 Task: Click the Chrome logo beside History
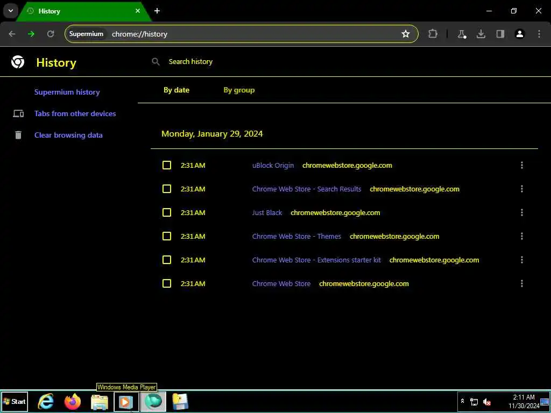[18, 62]
